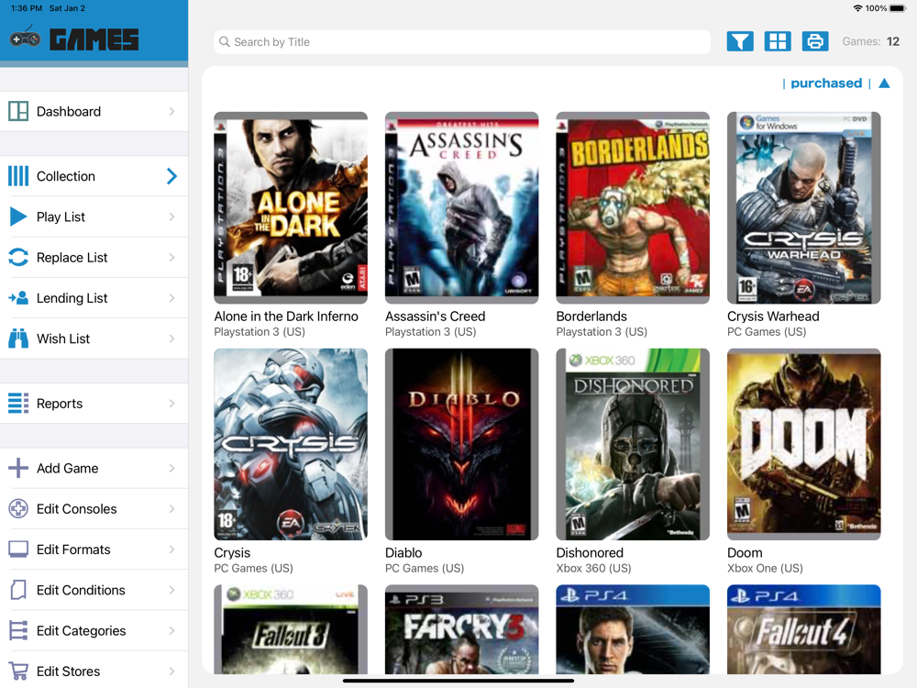Expand Play List row chevron
The height and width of the screenshot is (688, 917).
[x=172, y=216]
